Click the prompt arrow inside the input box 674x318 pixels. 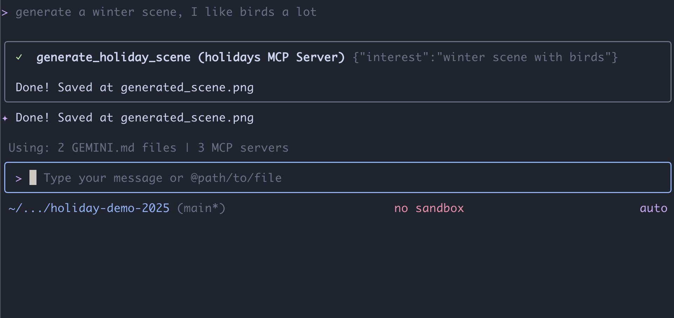click(x=19, y=179)
